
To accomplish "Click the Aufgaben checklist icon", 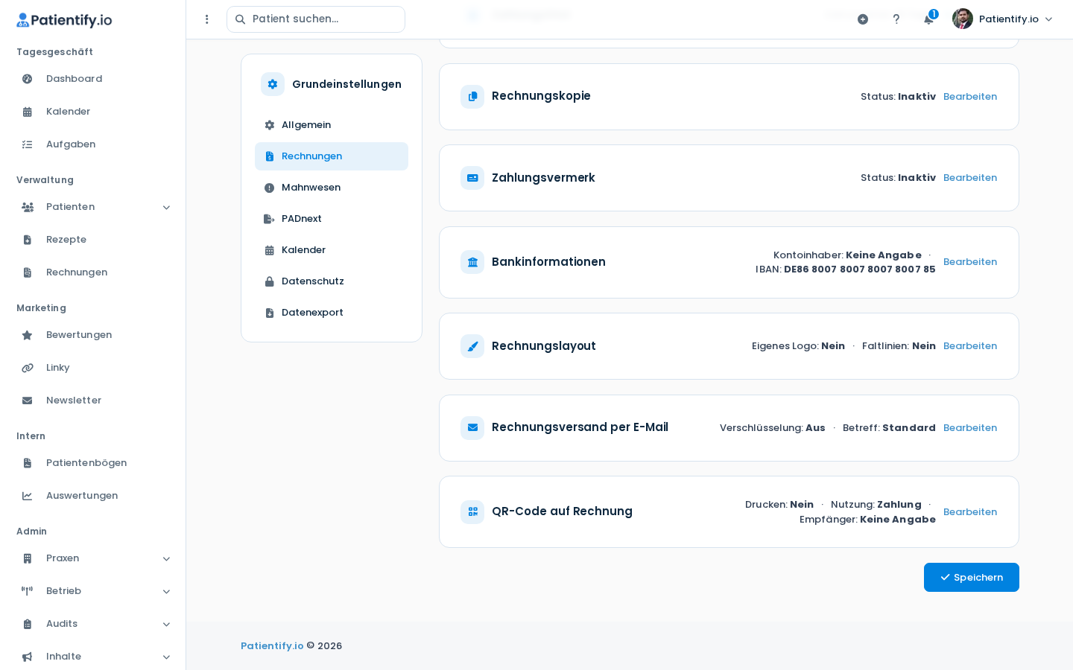I will coord(28,144).
